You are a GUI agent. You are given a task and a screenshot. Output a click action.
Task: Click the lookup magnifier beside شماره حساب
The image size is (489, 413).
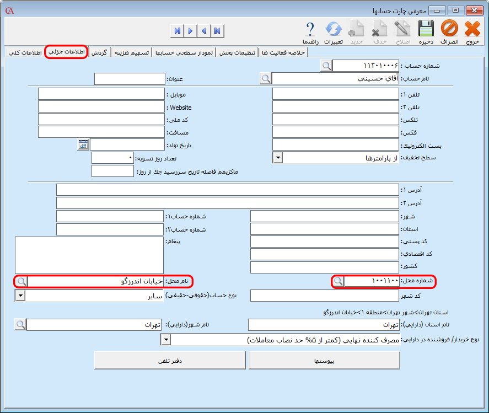coord(326,65)
